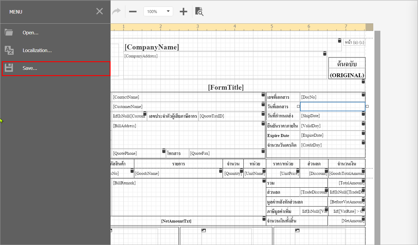Click the Open folder icon
This screenshot has height=245, width=418.
point(9,33)
